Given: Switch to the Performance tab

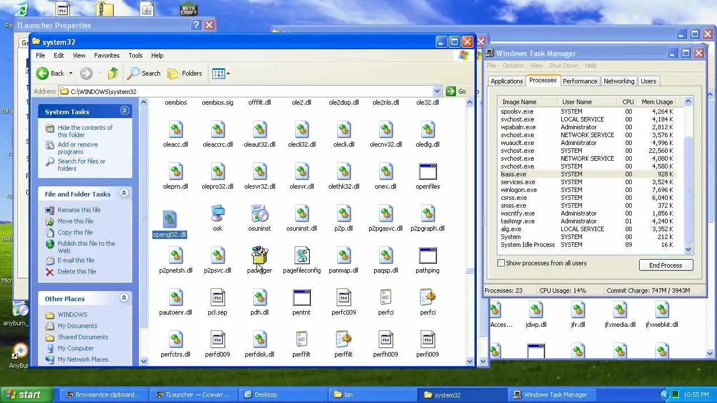Looking at the screenshot, I should coord(580,81).
